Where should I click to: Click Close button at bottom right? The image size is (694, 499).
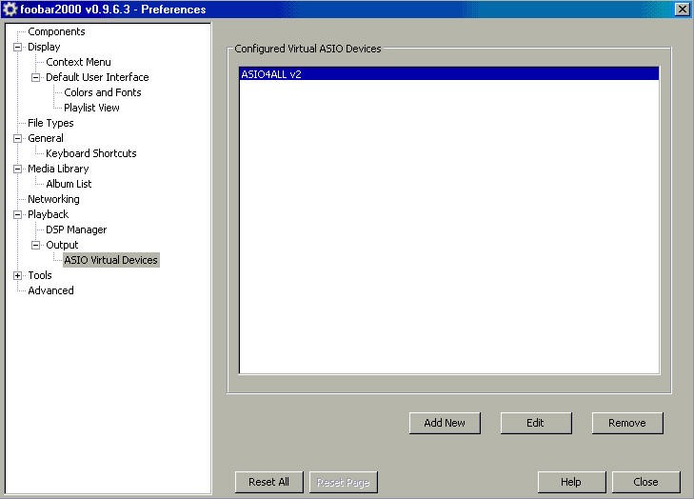pyautogui.click(x=645, y=482)
